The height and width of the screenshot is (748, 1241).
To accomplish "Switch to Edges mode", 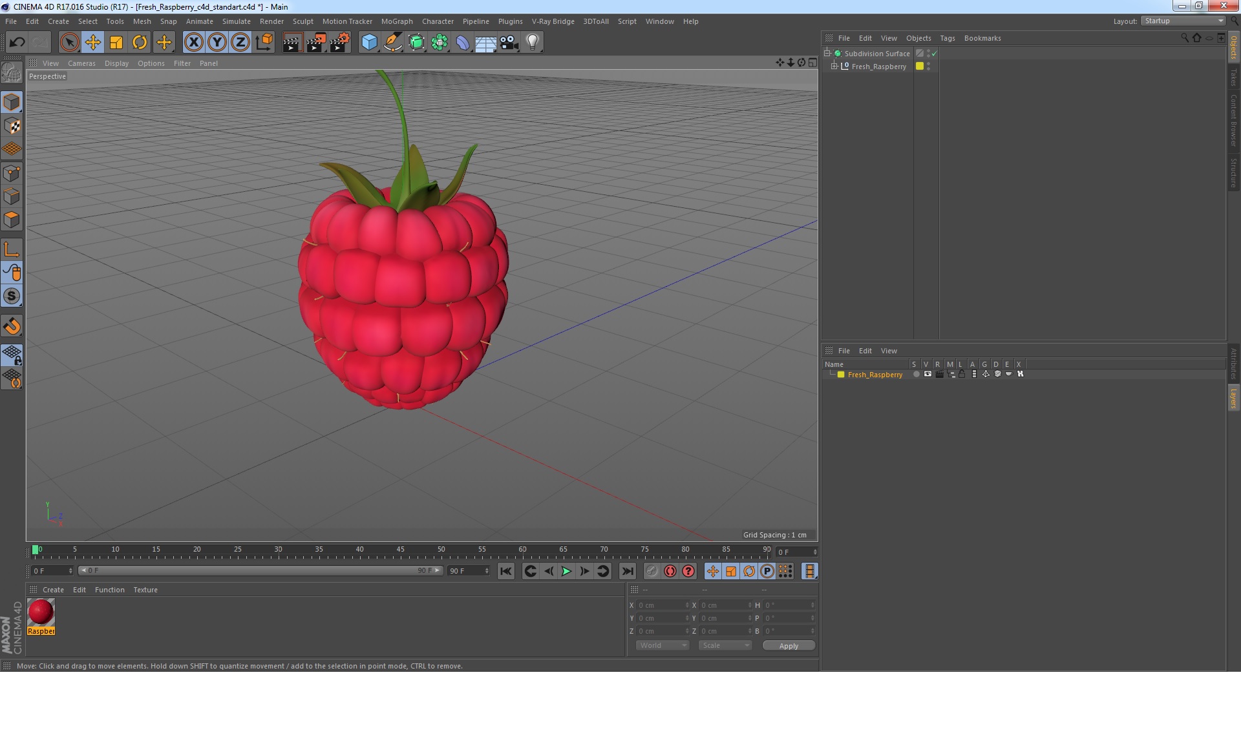I will [12, 196].
